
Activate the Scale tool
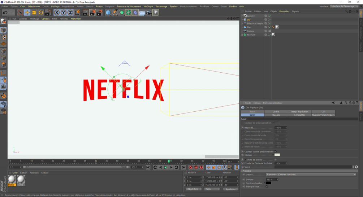point(34,13)
